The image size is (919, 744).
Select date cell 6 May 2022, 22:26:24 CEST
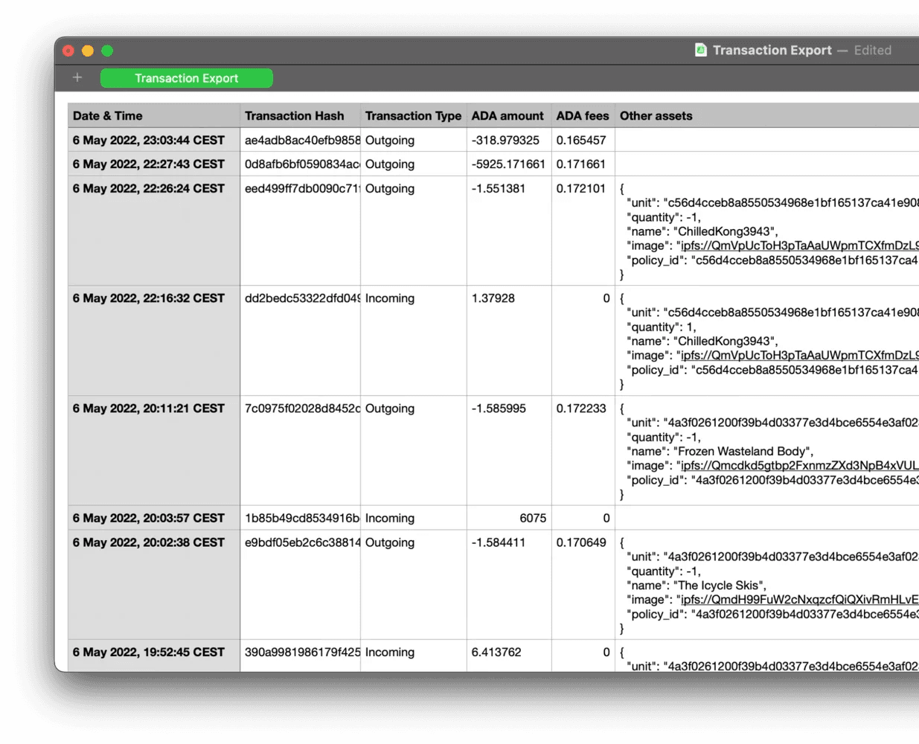154,231
